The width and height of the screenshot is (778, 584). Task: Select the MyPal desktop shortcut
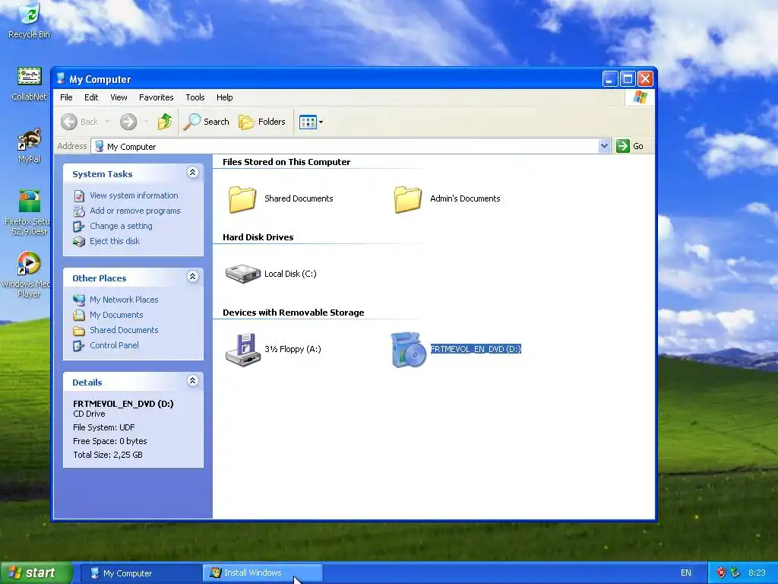[x=29, y=146]
